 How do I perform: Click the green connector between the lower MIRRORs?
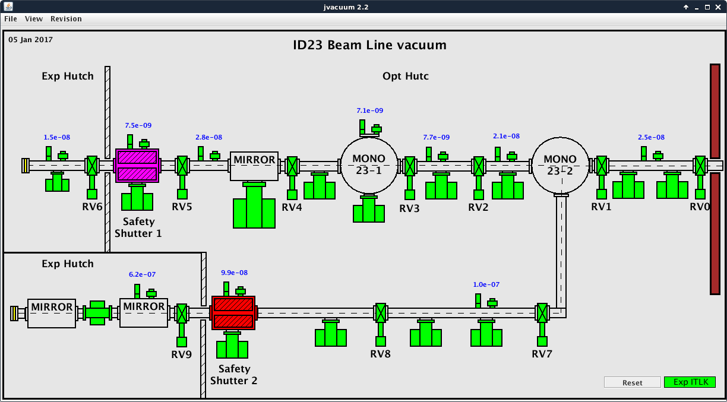(97, 313)
